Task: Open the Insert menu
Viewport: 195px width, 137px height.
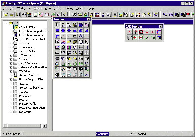Action: click(57, 8)
